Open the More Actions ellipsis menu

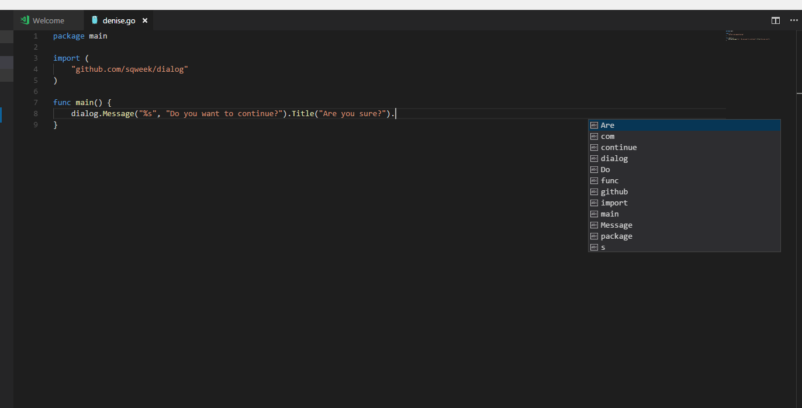[x=793, y=20]
